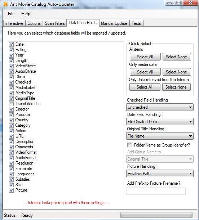This screenshot has width=199, height=220.
Task: Disable the Category field checkbox
Action: (12, 125)
